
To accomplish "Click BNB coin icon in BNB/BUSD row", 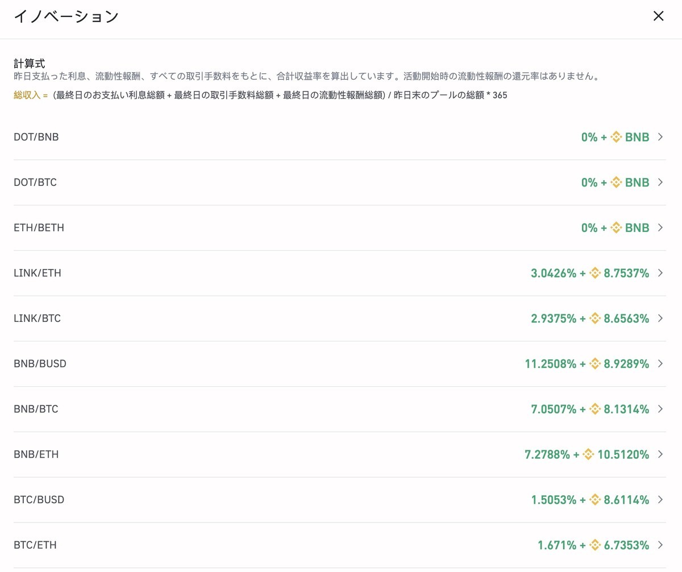I will pyautogui.click(x=595, y=363).
